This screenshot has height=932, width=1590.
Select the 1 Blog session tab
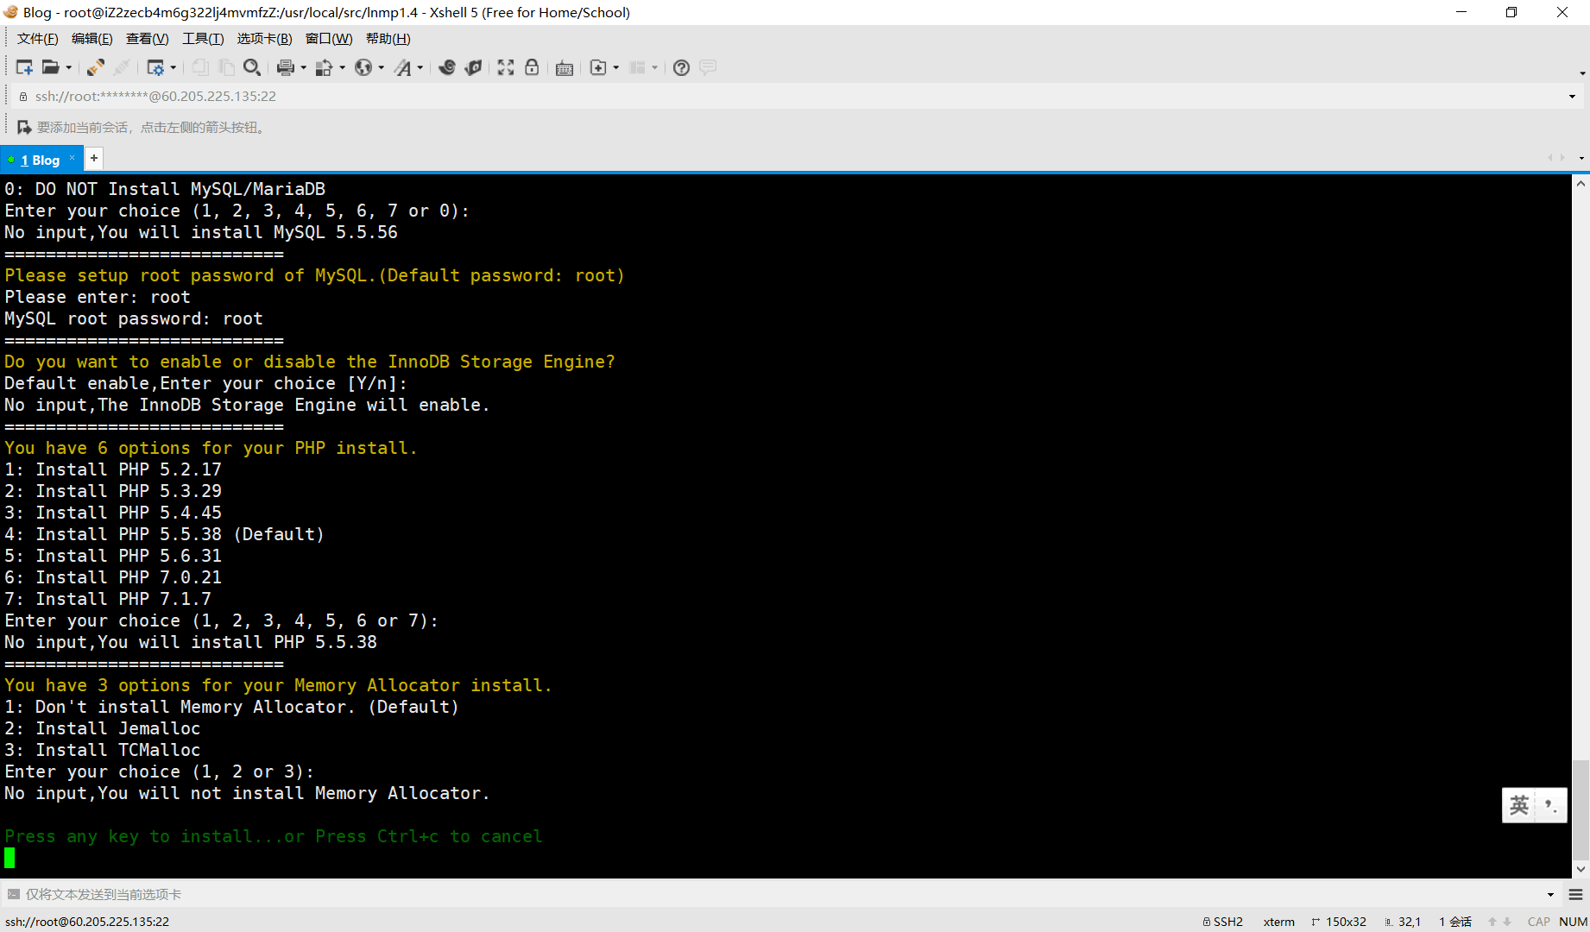tap(40, 160)
